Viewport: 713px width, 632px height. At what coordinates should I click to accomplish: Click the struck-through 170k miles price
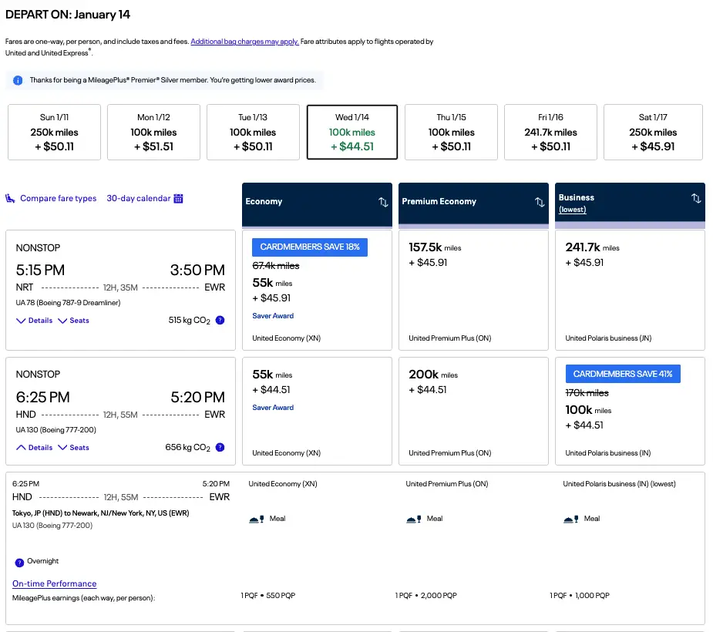(587, 393)
